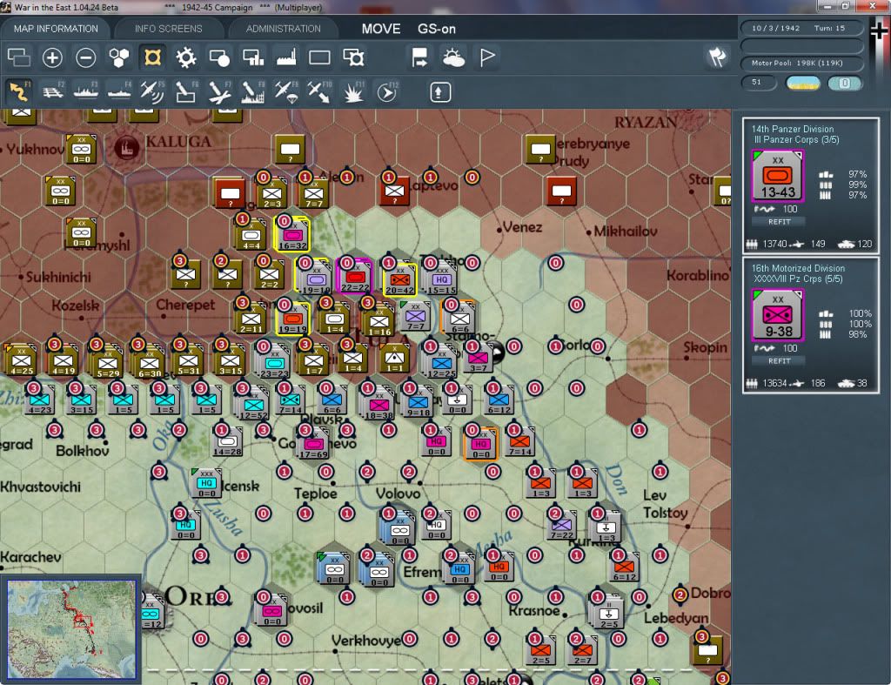The height and width of the screenshot is (685, 891).
Task: Click the F12 circled arrow icon
Action: tap(387, 91)
